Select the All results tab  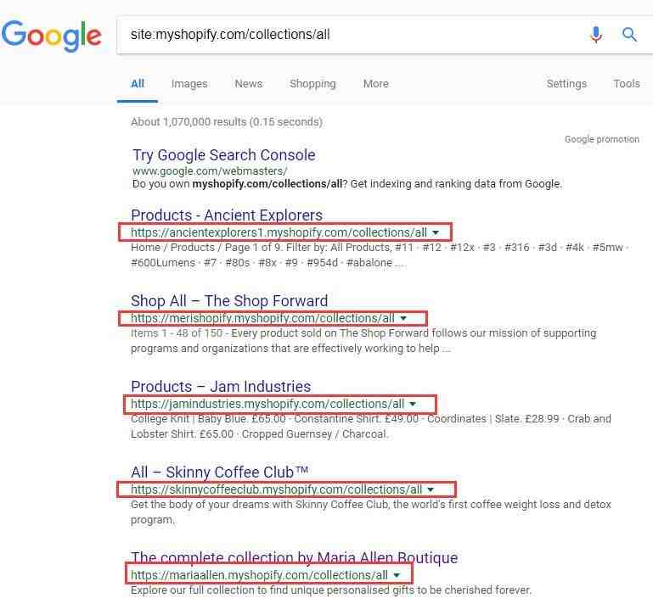138,84
